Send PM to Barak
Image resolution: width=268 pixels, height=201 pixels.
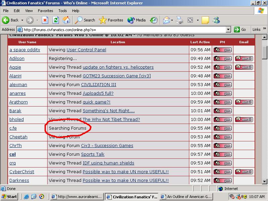coord(222,111)
